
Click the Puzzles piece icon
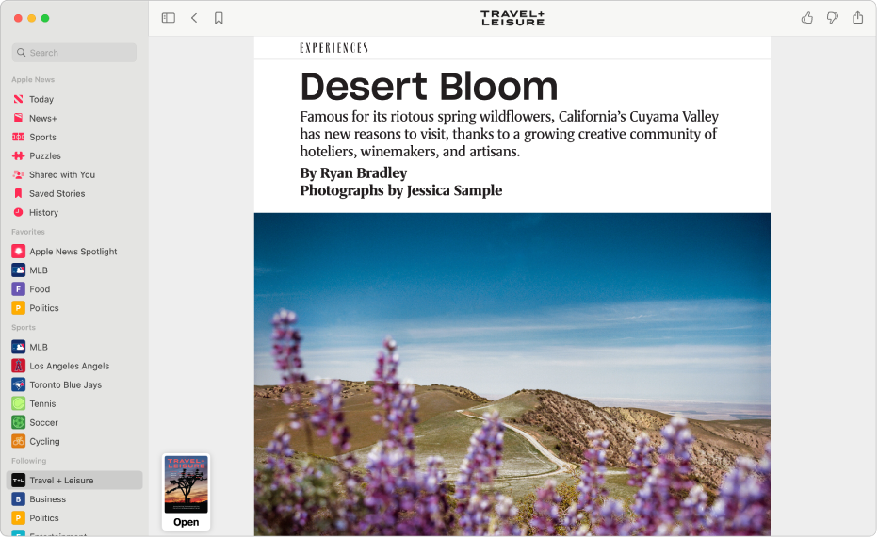tap(19, 155)
